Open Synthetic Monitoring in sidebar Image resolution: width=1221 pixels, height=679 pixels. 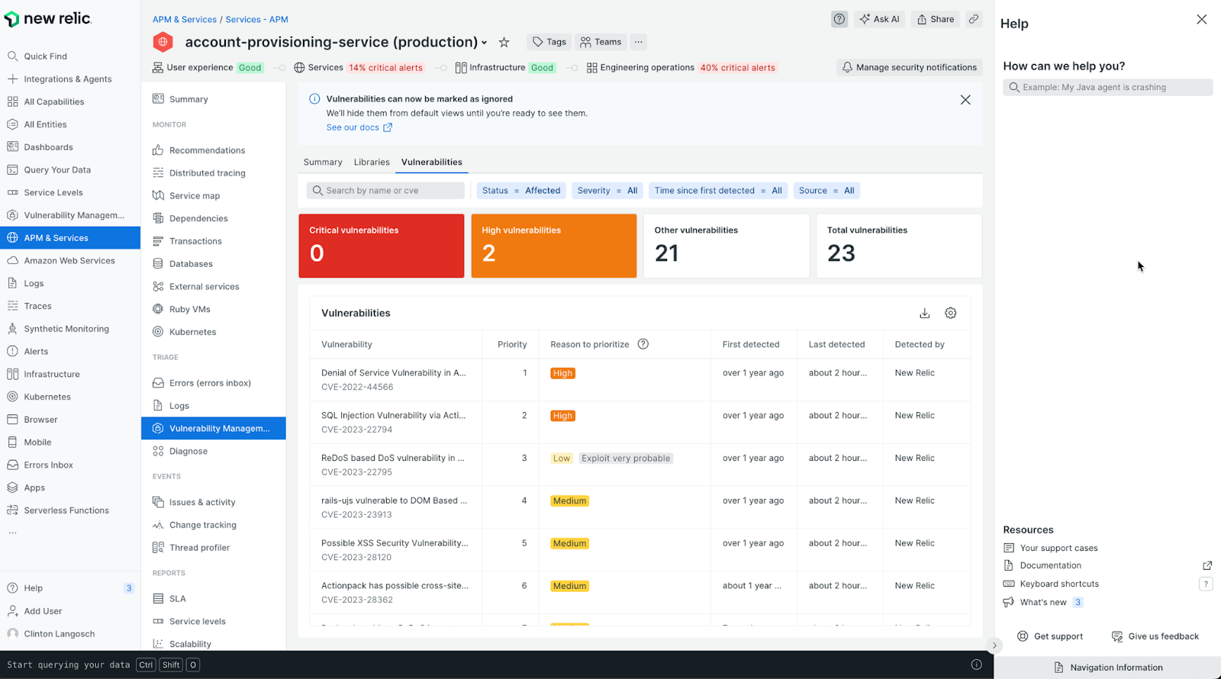(70, 329)
